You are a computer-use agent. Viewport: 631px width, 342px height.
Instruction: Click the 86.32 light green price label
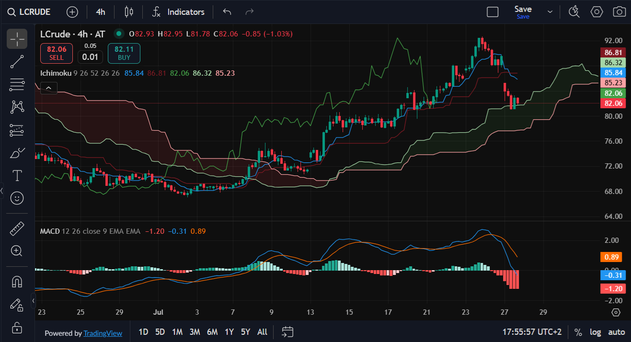pos(613,63)
